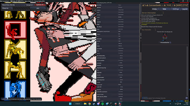The width and height of the screenshot is (190, 106).
Task: Open Telegram from taskbar
Action: [x=107, y=104]
